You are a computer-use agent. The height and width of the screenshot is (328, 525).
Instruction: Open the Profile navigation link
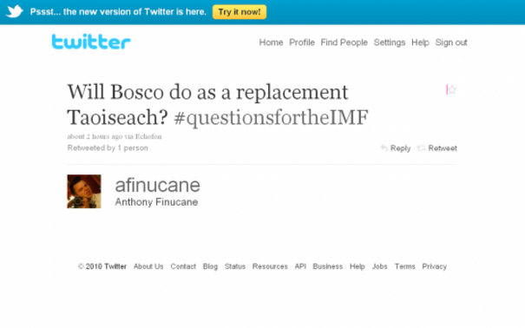click(x=302, y=43)
